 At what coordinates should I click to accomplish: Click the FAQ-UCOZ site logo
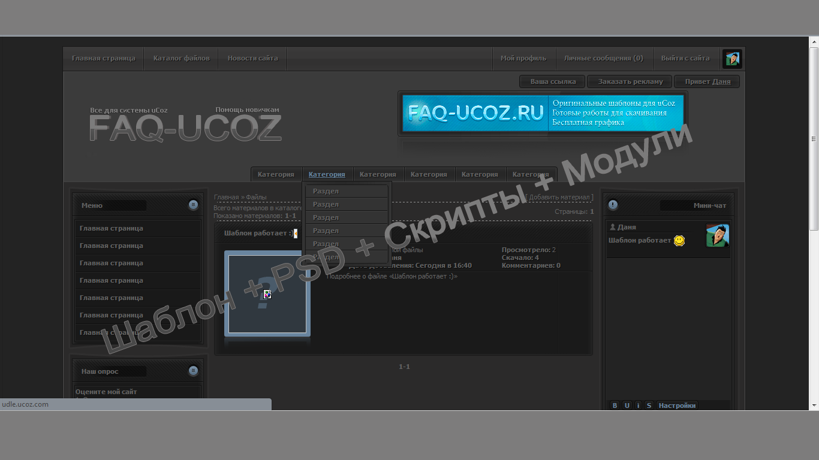coord(185,128)
